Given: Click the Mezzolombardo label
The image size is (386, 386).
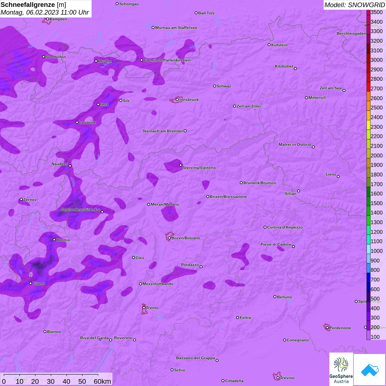Looking at the screenshot, I should (x=158, y=284).
